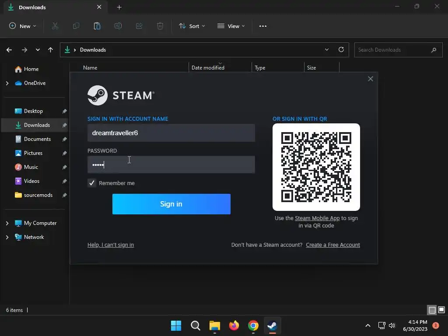Open the New dropdown menu

(23, 26)
